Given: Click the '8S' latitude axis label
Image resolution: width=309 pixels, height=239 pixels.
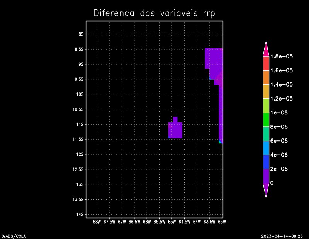Looking at the screenshot, I should click(81, 34).
